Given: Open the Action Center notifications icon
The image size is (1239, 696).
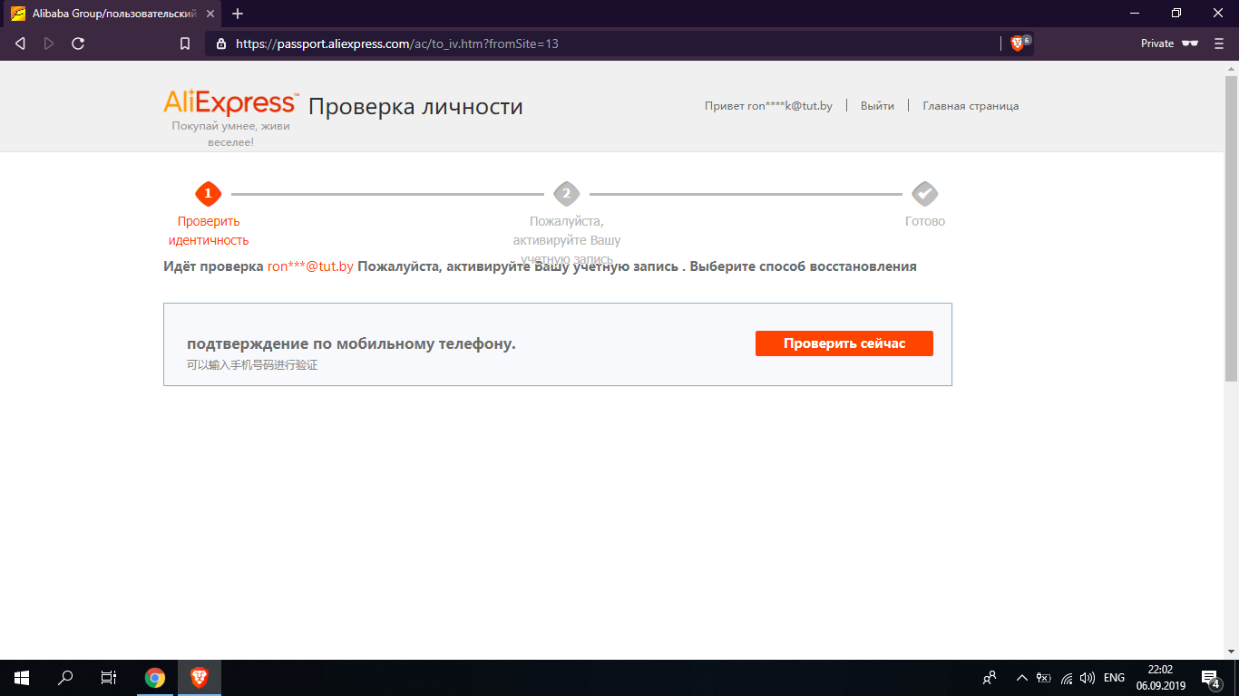Looking at the screenshot, I should click(x=1211, y=678).
